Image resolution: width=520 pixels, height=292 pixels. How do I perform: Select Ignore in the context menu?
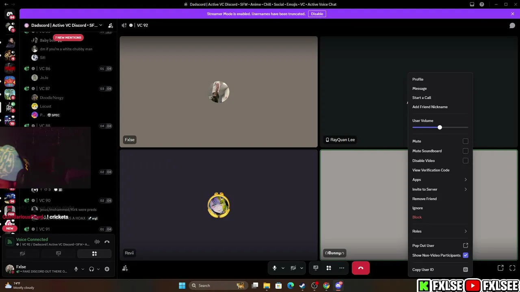440,208
